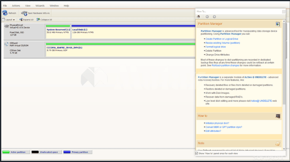290x162 pixels.
Task: Open Convert MBR or GPT partition style? link
Action: (224, 127)
